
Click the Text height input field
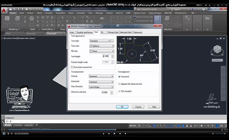pos(107,56)
